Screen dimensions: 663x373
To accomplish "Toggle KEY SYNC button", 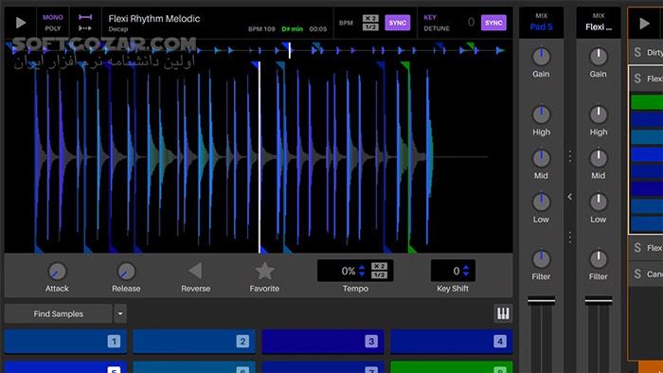I will tap(493, 23).
